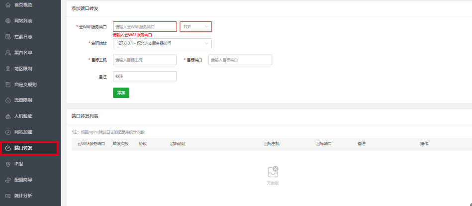Screen dimensions: 472x206
Task: Click 备注 table column header
Action: [x=362, y=144]
